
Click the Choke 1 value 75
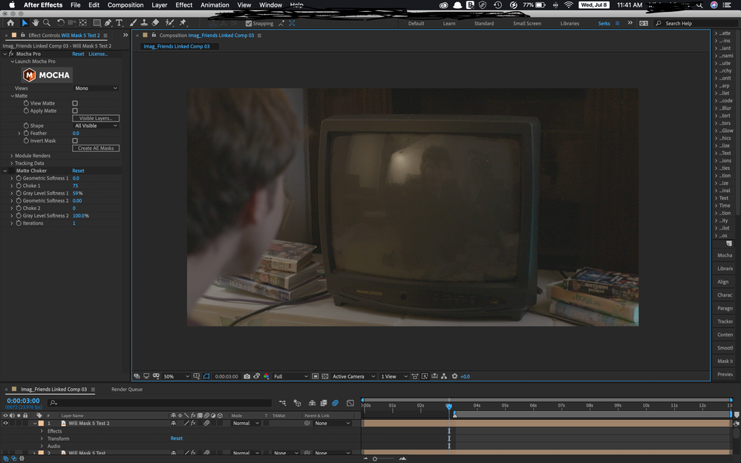click(75, 185)
